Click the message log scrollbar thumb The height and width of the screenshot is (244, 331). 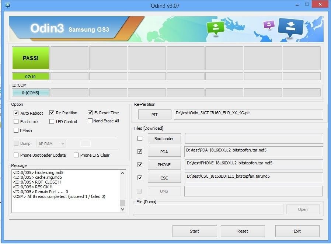[122, 203]
